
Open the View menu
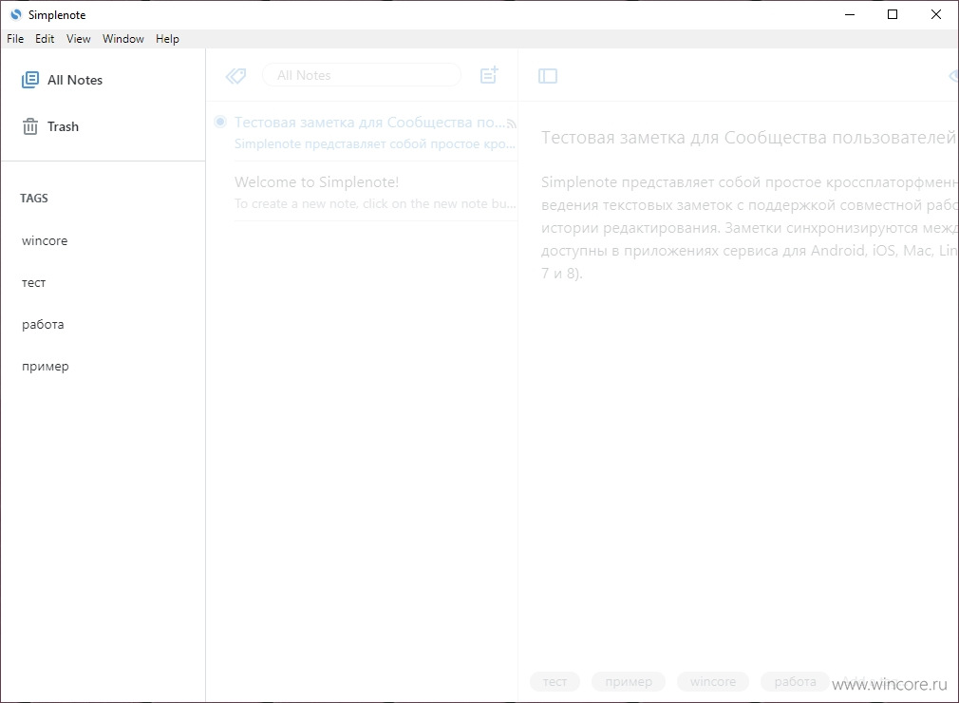(x=78, y=39)
